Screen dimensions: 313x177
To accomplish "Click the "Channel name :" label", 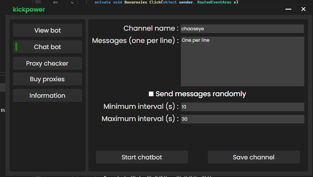I will pyautogui.click(x=151, y=28).
